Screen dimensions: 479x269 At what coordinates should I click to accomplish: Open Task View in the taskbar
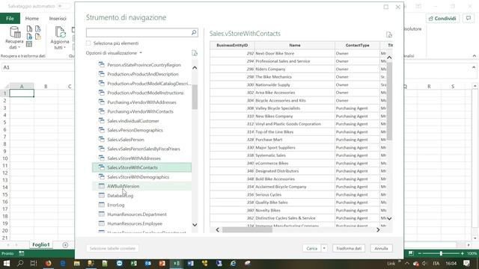tap(34, 263)
